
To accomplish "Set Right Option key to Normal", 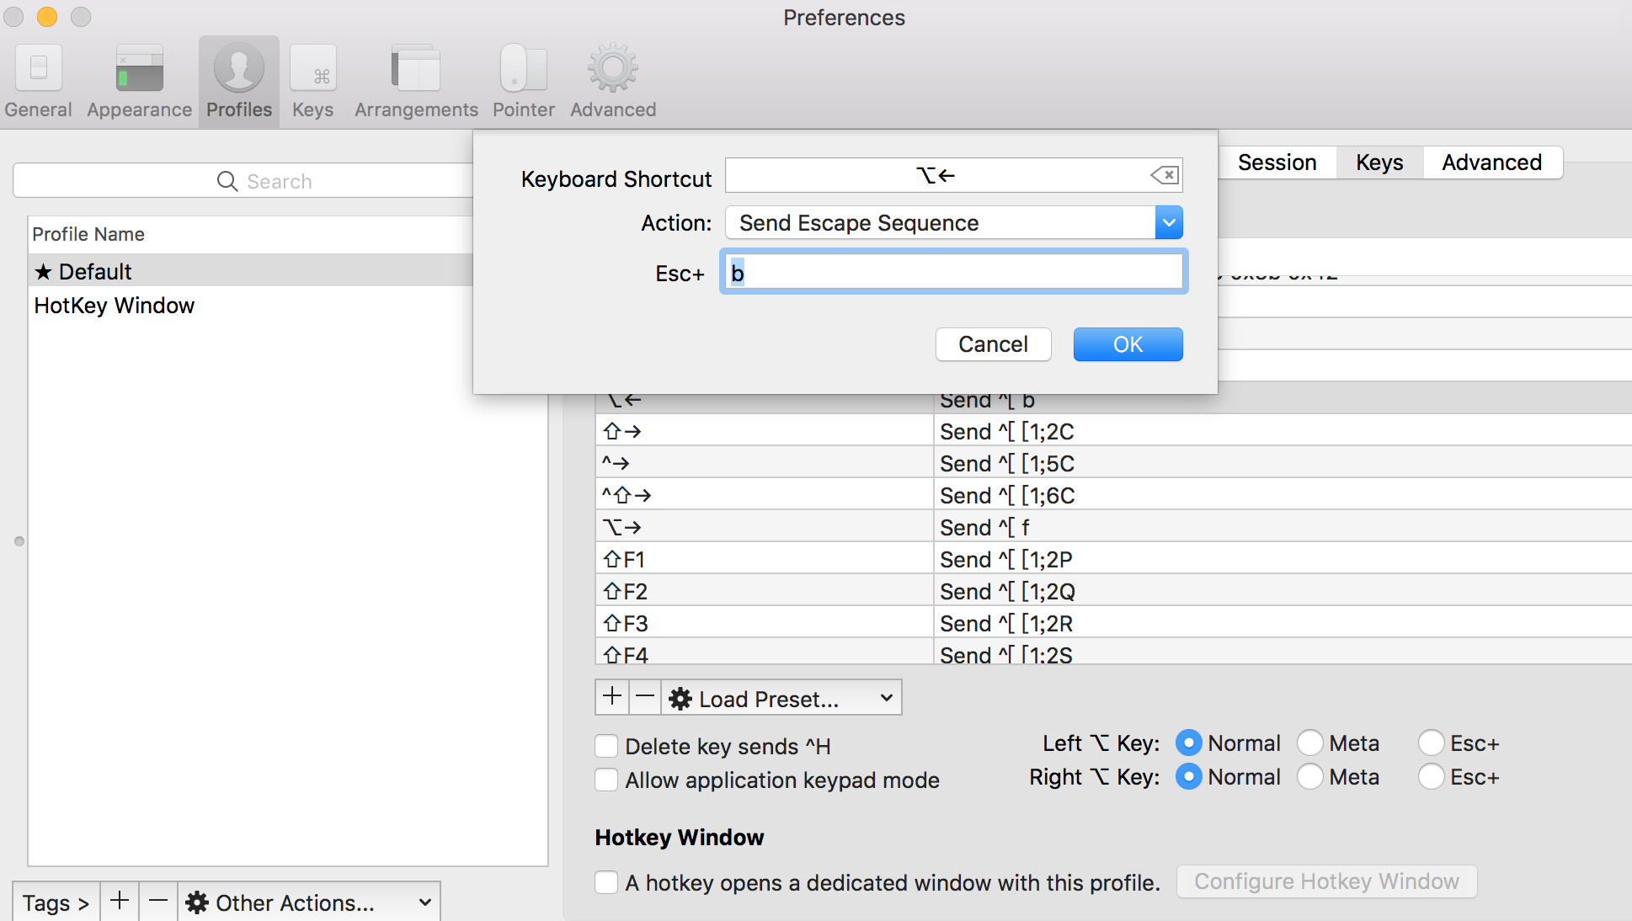I will pyautogui.click(x=1188, y=776).
